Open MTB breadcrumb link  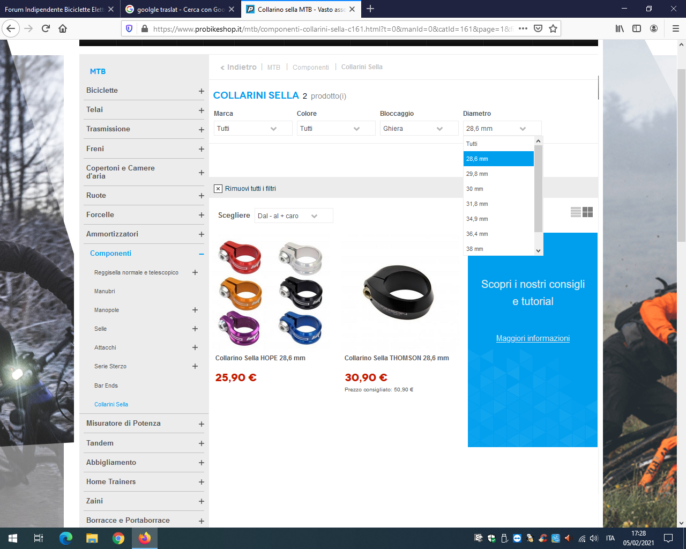point(274,68)
